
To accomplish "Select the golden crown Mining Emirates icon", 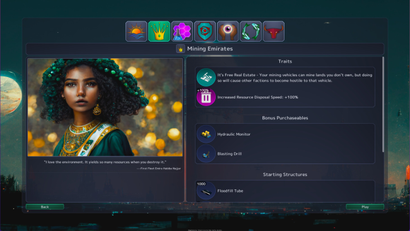I will (159, 32).
